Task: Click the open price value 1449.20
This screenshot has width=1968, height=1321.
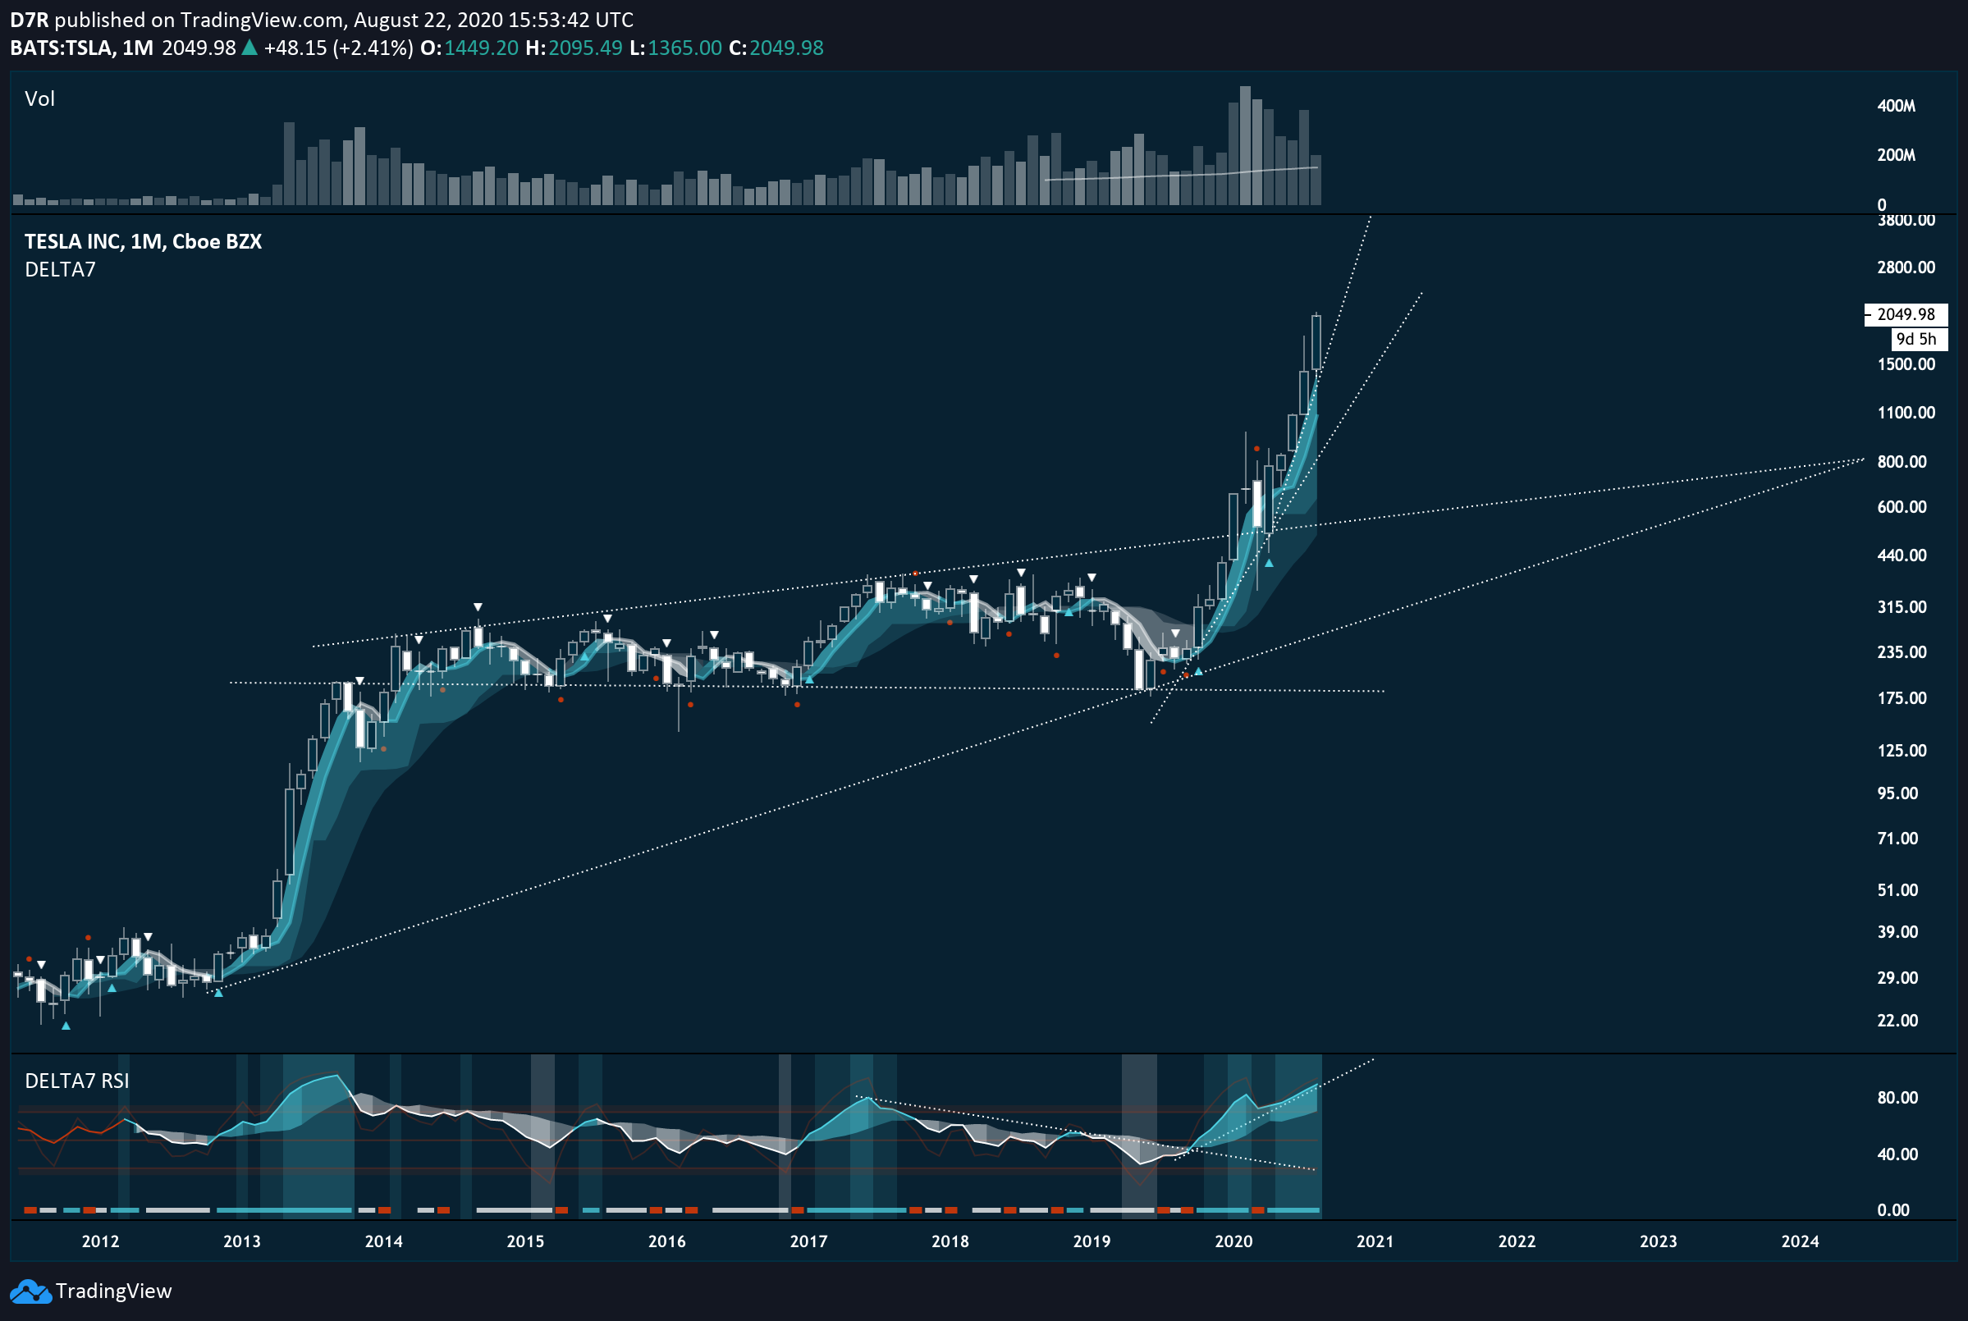Action: (481, 48)
